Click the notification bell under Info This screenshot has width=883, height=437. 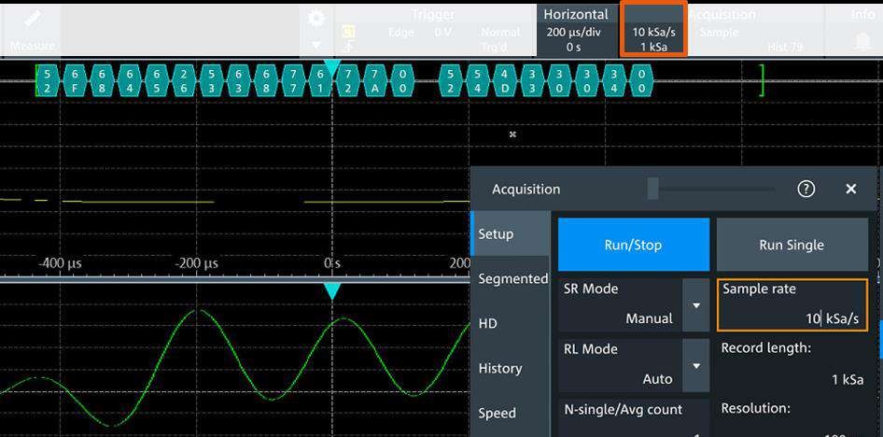click(862, 43)
